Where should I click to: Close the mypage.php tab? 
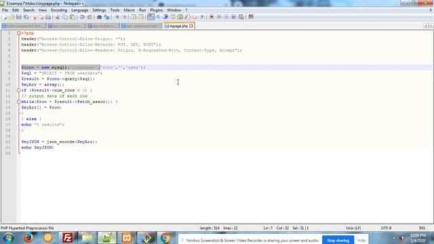pos(191,26)
